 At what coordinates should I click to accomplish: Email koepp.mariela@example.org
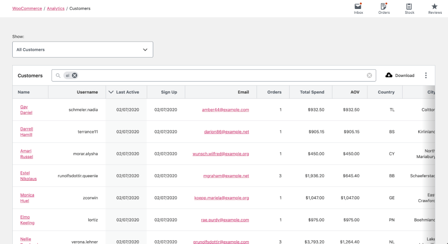pyautogui.click(x=222, y=198)
